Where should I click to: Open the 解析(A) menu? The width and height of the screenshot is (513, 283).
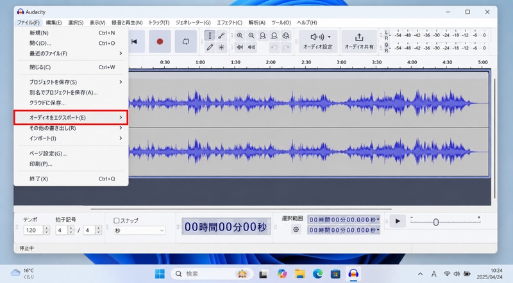(257, 22)
